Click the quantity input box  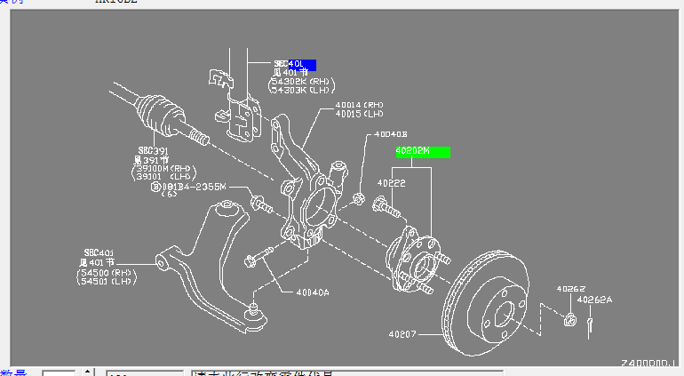59,373
